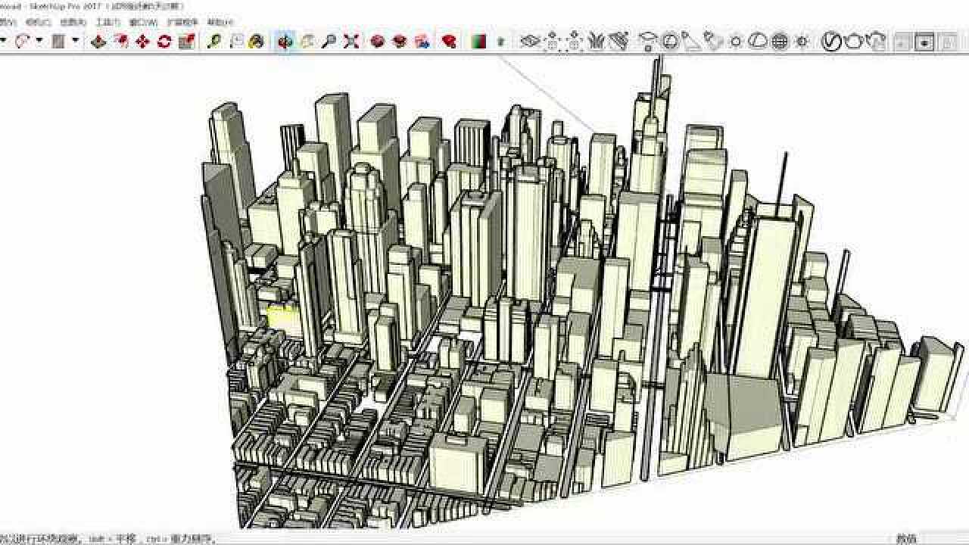The height and width of the screenshot is (545, 969).
Task: Select the Orbit tool in toolbar
Action: pos(285,42)
